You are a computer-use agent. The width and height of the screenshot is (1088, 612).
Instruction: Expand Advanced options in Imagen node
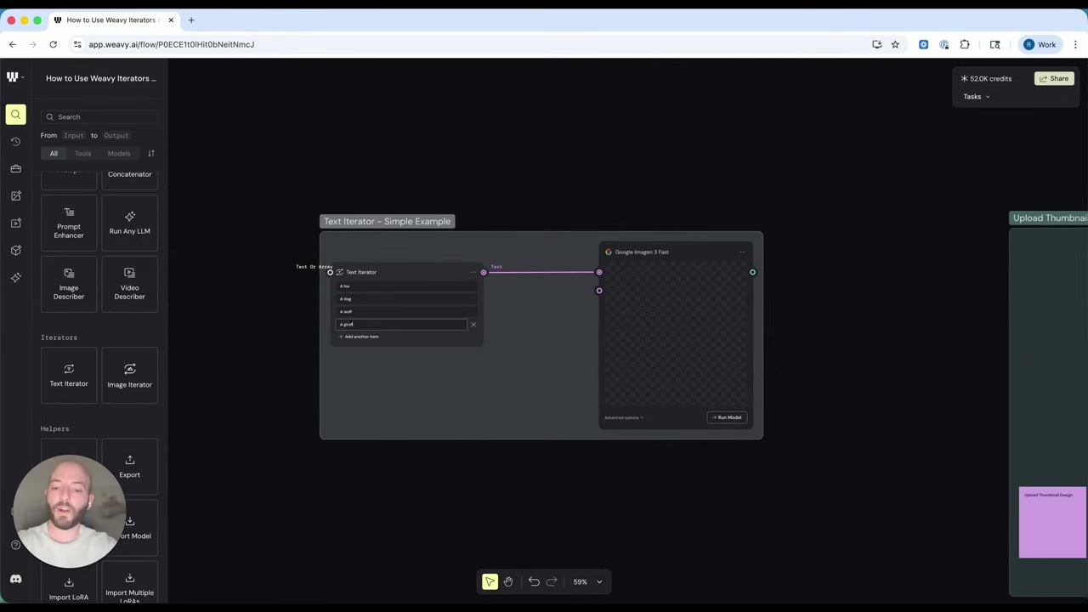pos(624,417)
